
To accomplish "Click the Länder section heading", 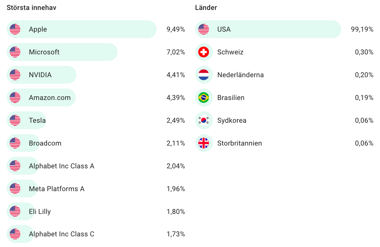I will point(206,8).
